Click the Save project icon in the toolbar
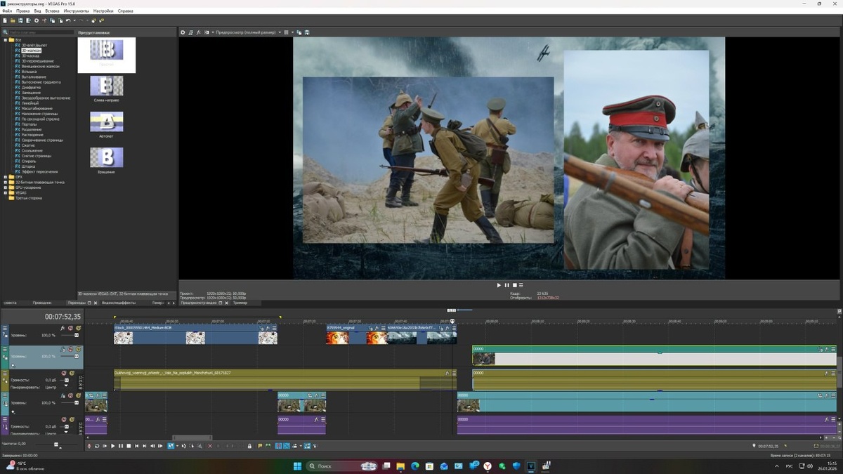The height and width of the screenshot is (474, 843). (x=20, y=20)
